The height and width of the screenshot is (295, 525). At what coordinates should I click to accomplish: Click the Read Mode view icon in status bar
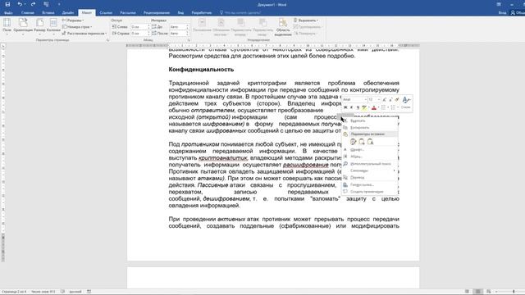pos(468,292)
